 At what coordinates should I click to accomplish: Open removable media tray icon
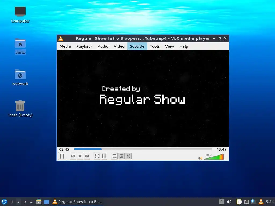[x=222, y=202]
